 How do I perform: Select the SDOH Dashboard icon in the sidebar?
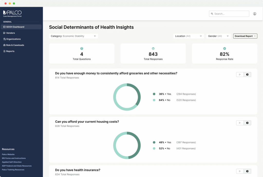pyautogui.click(x=5, y=27)
